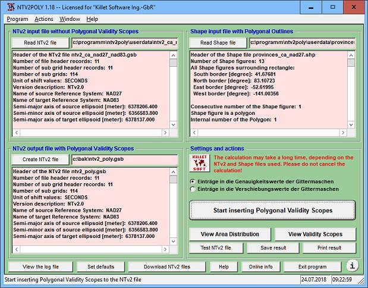Viewport: 368px width, 288px height.
Task: Select Einträge in die Genauigkeitswerte radio button
Action: coord(193,181)
